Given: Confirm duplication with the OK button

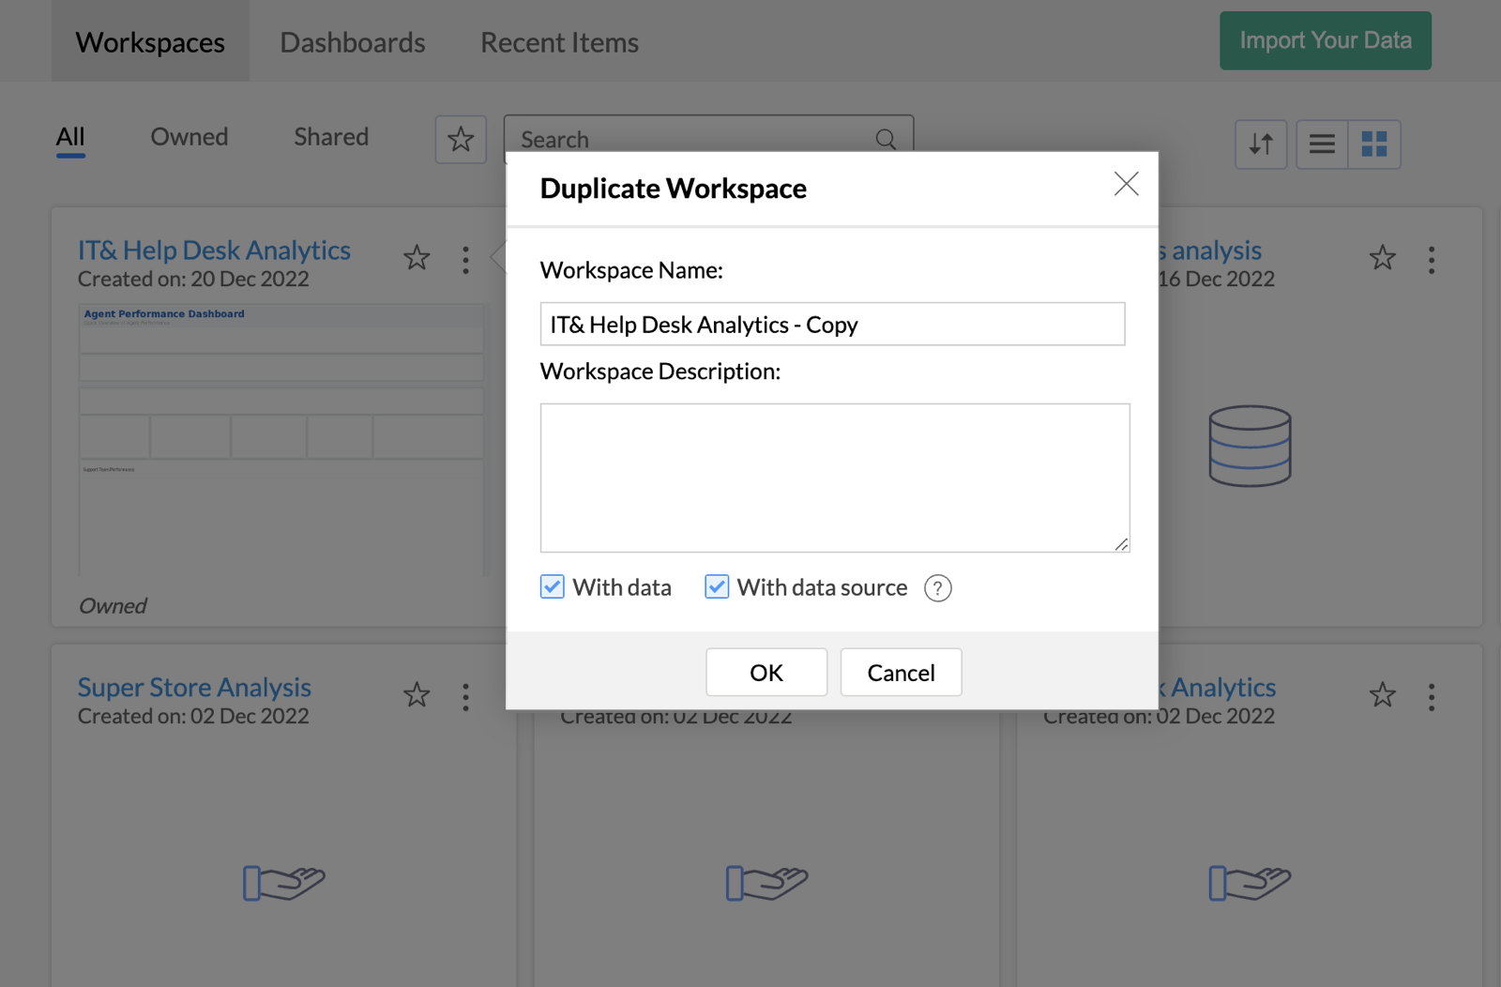Looking at the screenshot, I should point(766,672).
